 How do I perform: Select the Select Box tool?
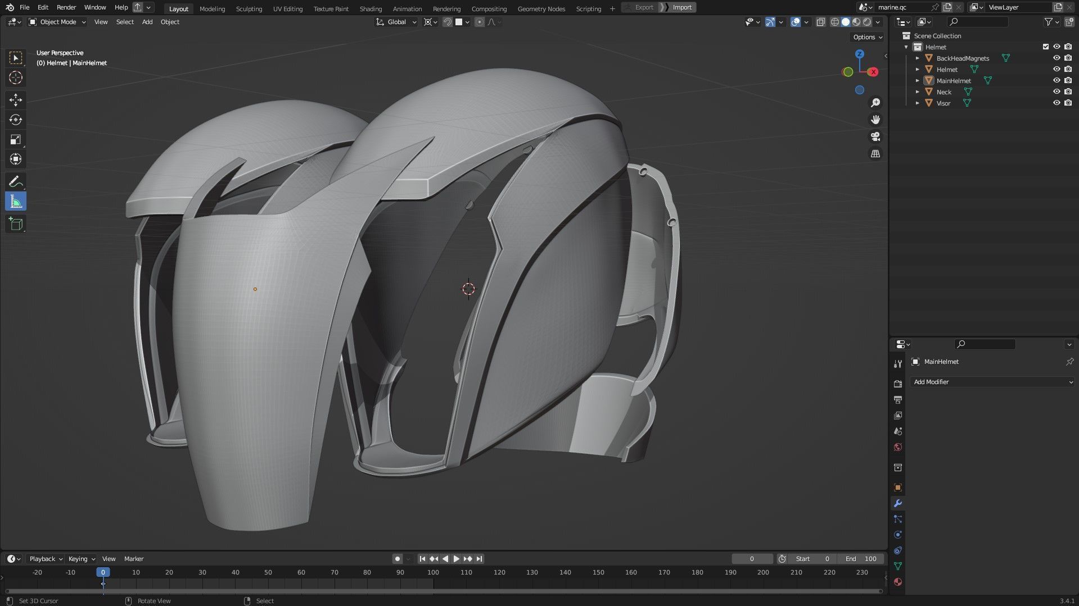tap(16, 58)
